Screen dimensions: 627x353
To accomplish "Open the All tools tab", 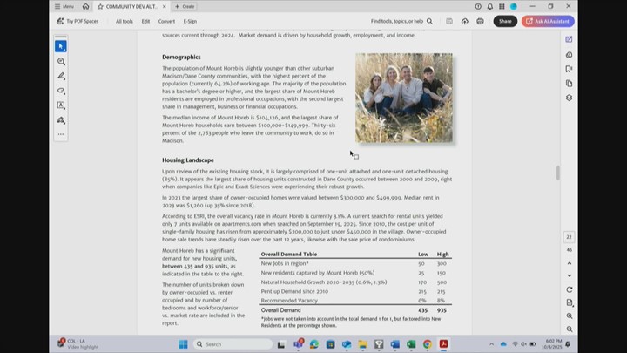I will pyautogui.click(x=125, y=21).
